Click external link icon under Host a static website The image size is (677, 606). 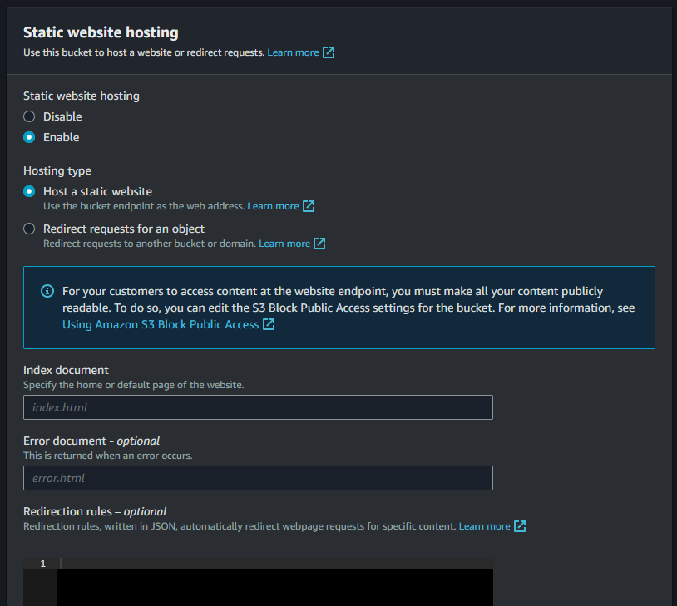[x=309, y=206]
